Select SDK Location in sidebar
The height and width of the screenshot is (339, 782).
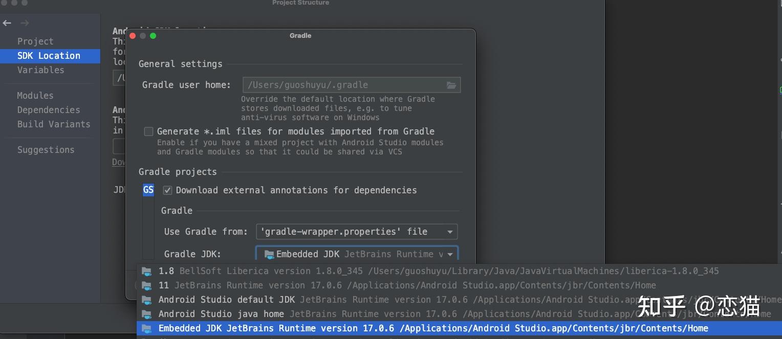click(x=49, y=56)
